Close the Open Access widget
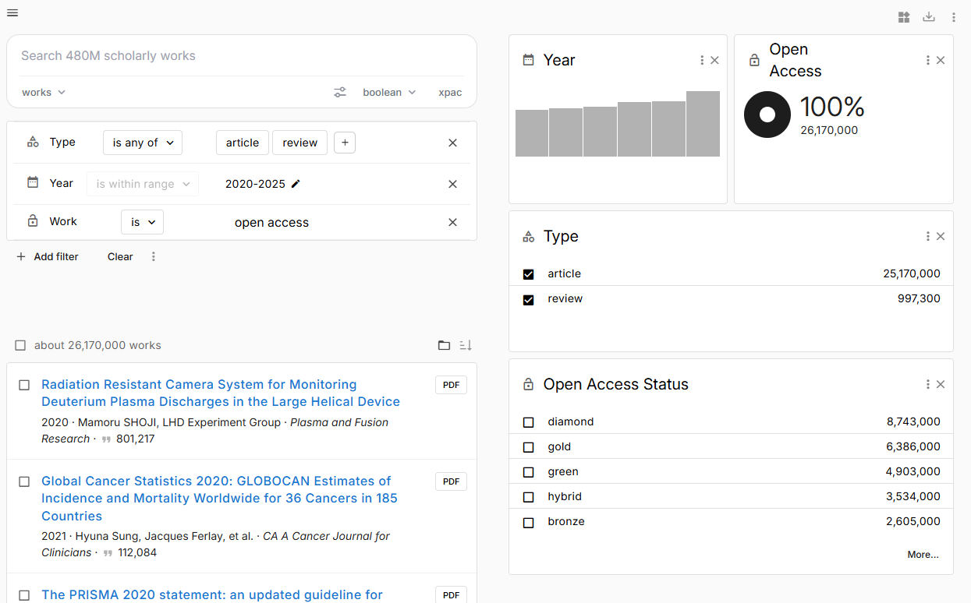This screenshot has width=971, height=603. point(941,60)
